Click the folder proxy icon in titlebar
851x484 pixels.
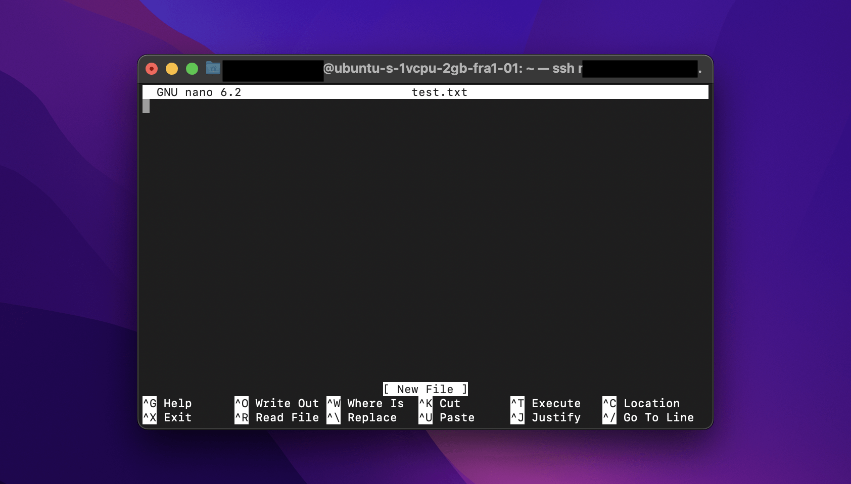pyautogui.click(x=213, y=68)
